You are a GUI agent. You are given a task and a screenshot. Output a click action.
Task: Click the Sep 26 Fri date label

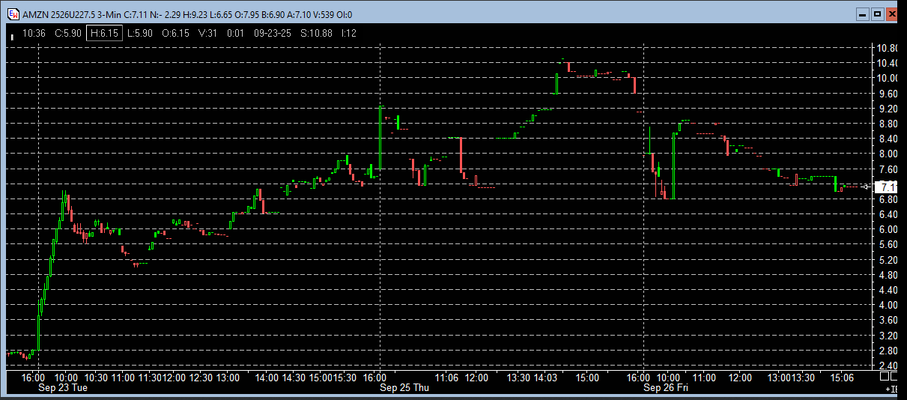tap(667, 388)
